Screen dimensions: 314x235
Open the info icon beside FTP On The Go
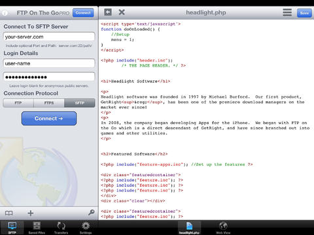click(5, 13)
